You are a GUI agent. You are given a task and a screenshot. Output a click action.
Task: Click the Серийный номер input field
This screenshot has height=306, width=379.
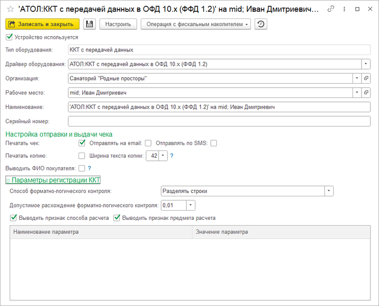(x=219, y=121)
